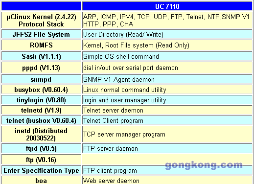Select the µClinux Kernel Protocol Stack cell
The image size is (254, 184).
(x=41, y=21)
